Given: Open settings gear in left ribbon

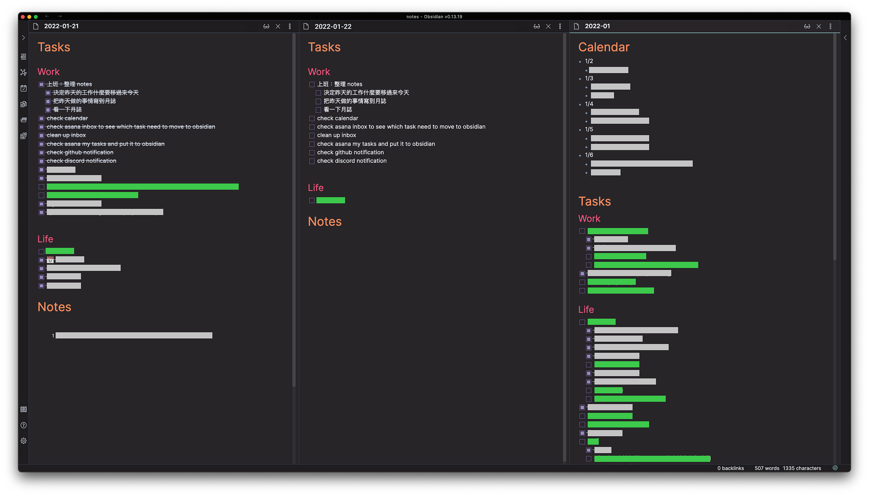Looking at the screenshot, I should 23,440.
